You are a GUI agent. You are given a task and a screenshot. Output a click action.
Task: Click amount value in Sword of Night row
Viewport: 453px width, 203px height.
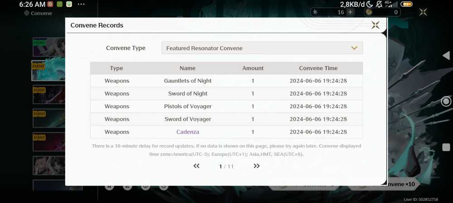[x=253, y=93]
